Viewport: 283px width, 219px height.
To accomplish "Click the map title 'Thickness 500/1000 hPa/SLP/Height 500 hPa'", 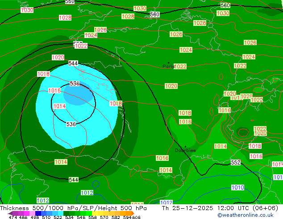I will (73, 208).
